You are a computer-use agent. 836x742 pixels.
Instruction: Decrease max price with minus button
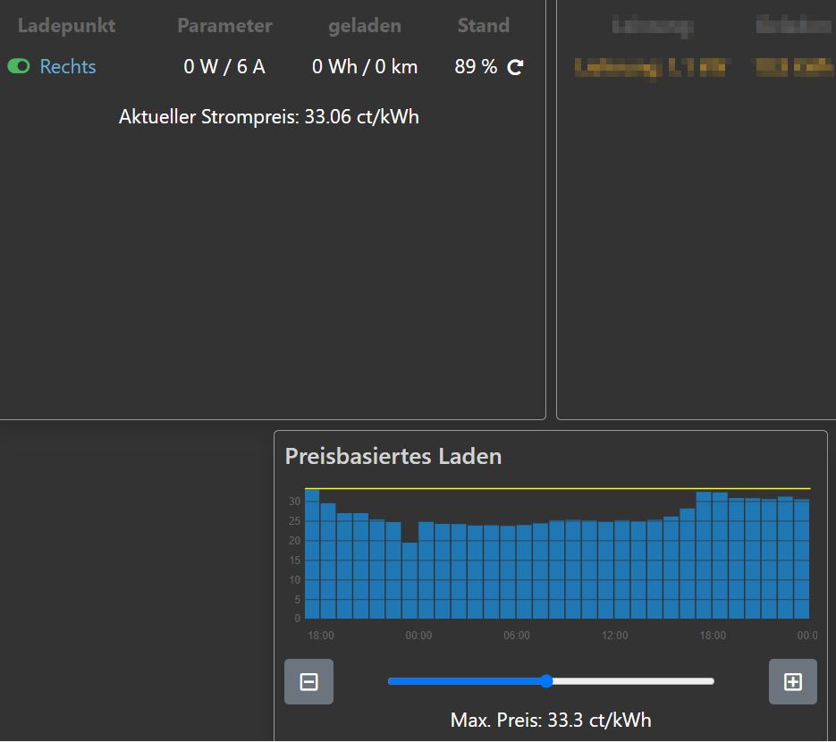[308, 682]
